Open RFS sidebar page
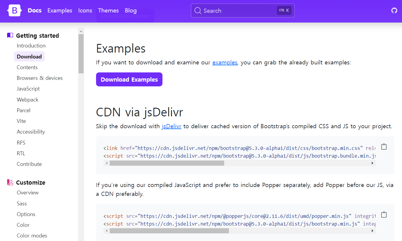 pyautogui.click(x=21, y=143)
